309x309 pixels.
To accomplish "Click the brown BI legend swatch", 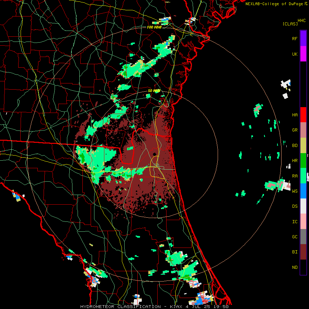I will click(x=303, y=252).
